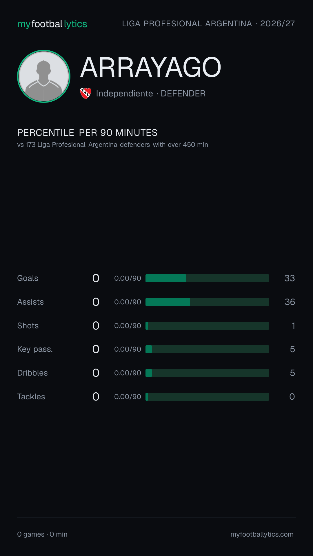Click the player avatar silhouette
Screen dimensions: 313x556
point(44,76)
